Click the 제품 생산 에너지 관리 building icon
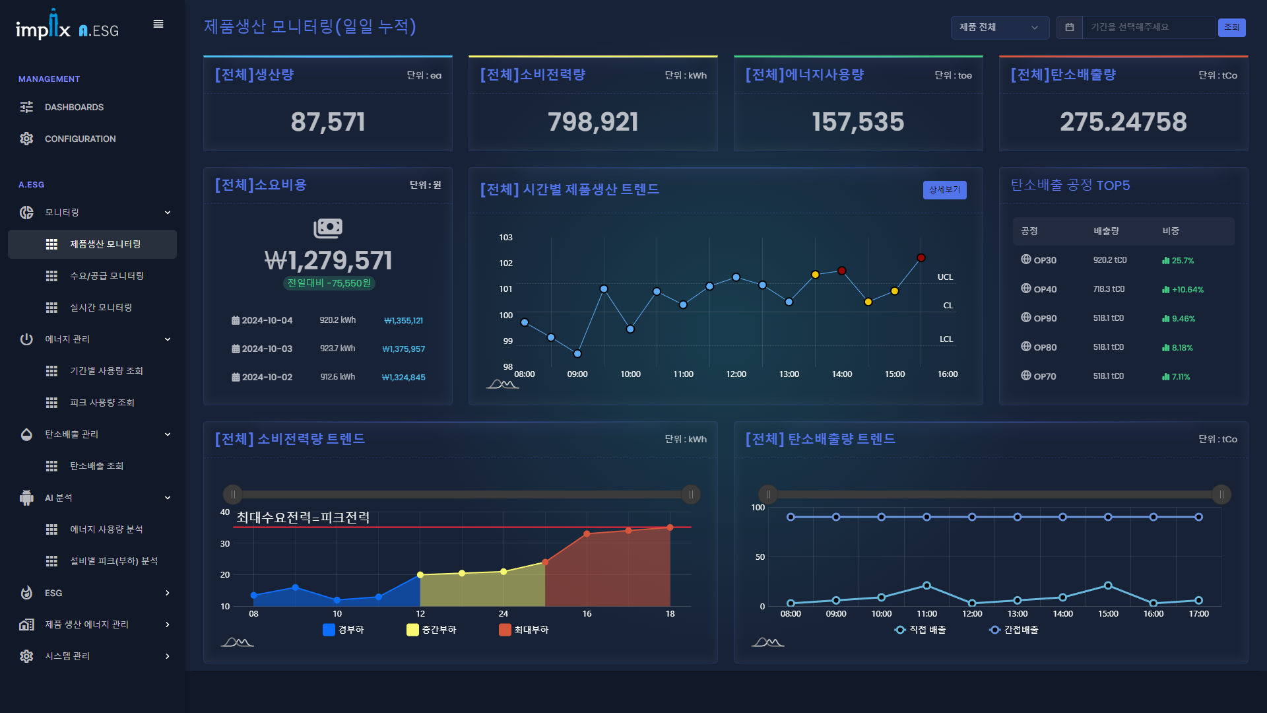The height and width of the screenshot is (713, 1267). 26,625
